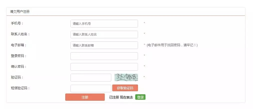
Task: Click the email password-recovery hint text
Action: coord(172,45)
